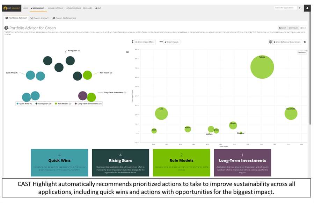Click the search for applications field
Screen dimensions: 314x203
(x=286, y=8)
